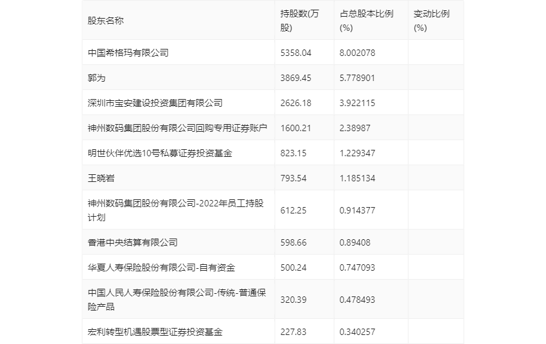Select percentage 8.002078
The width and height of the screenshot is (546, 344).
pyautogui.click(x=357, y=53)
